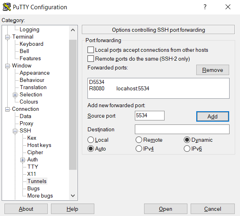Select the Dynamic radio button
The image size is (240, 216).
[187, 140]
